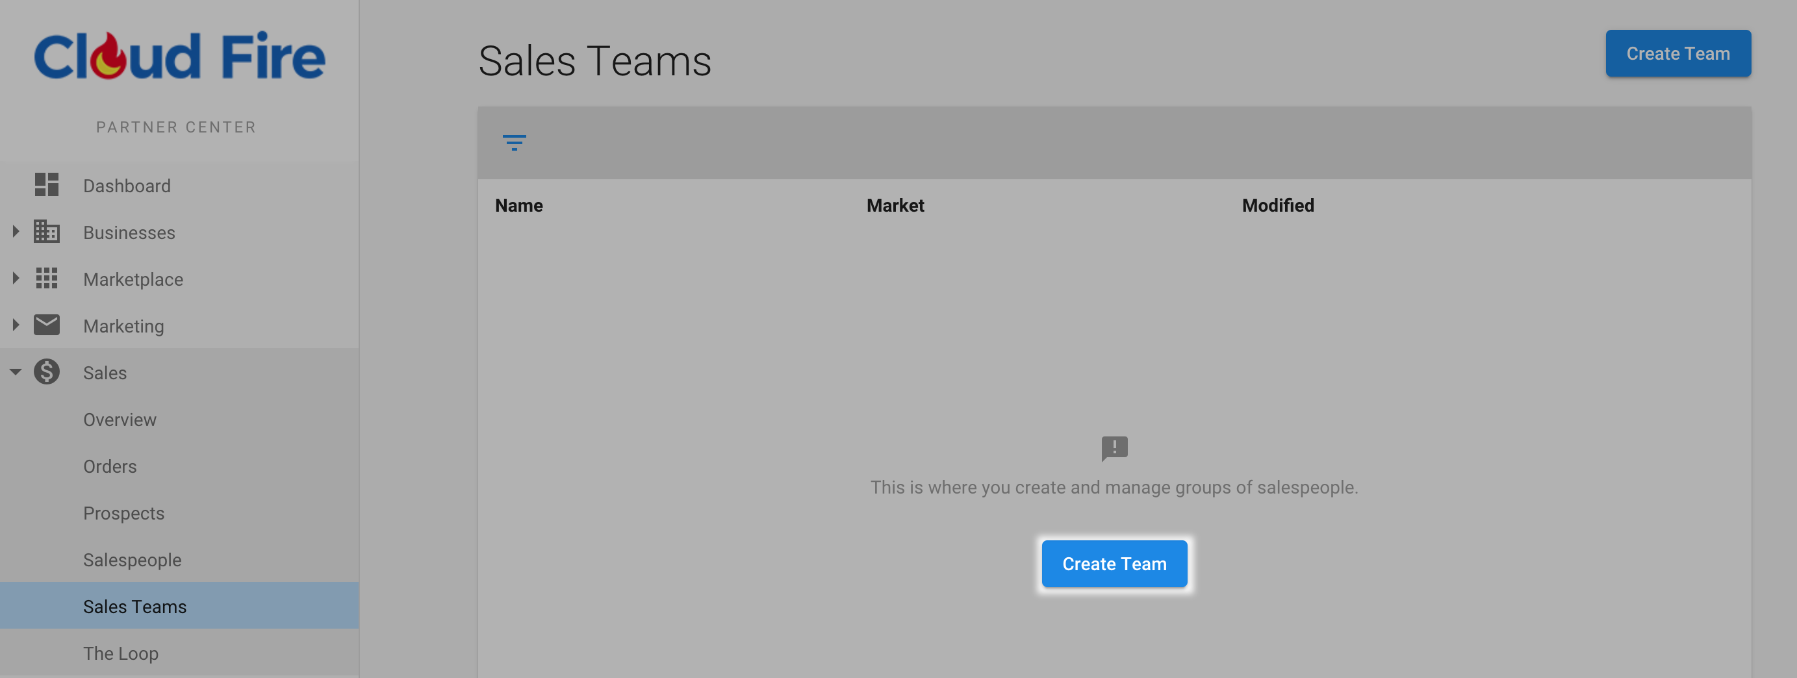
Task: Open the Dashboard menu item
Action: point(179,186)
